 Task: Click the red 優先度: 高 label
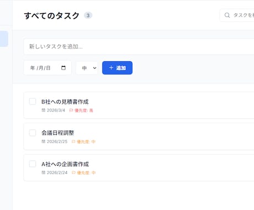pyautogui.click(x=81, y=111)
